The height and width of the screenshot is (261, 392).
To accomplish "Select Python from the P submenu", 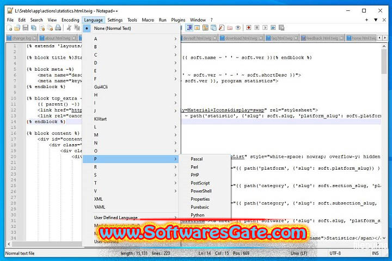I will [205, 215].
